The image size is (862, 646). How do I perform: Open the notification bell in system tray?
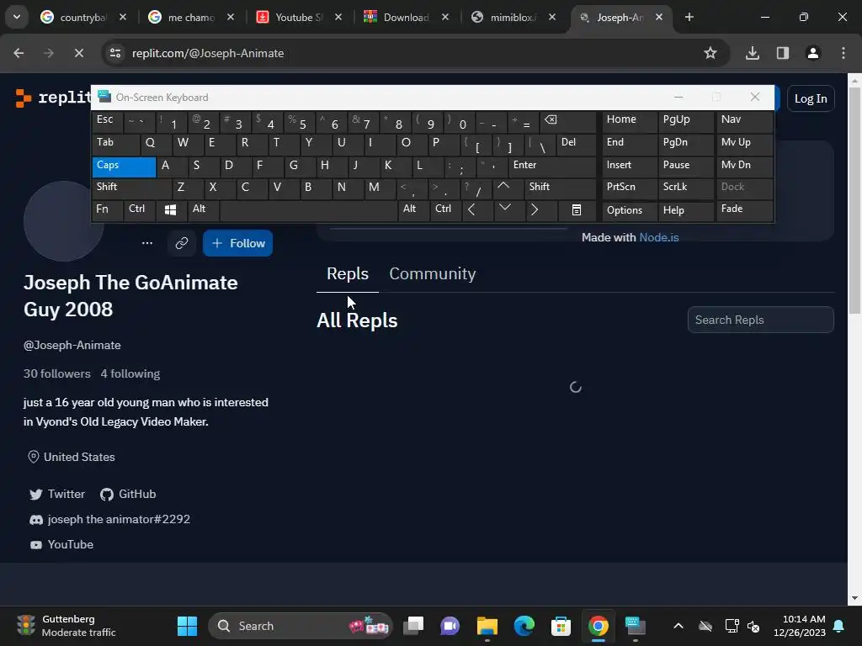839,626
